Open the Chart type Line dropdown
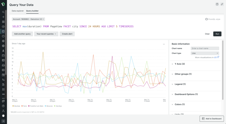The width and height of the screenshot is (226, 124). click(205, 53)
